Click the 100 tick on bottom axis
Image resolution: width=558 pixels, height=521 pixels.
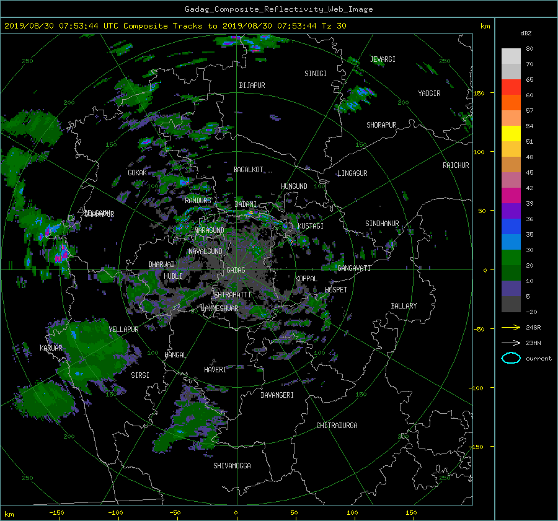[x=352, y=512]
